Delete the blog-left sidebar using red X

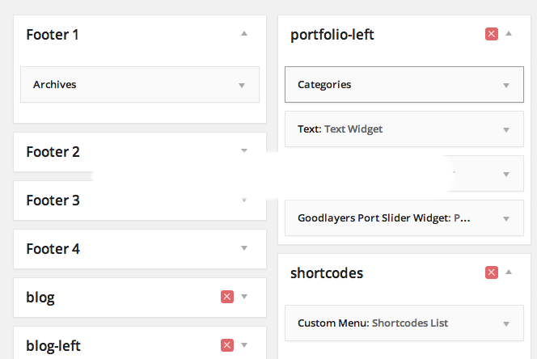227,345
